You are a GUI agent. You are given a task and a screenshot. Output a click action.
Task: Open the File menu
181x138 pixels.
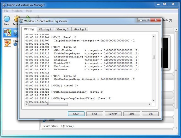[6, 11]
